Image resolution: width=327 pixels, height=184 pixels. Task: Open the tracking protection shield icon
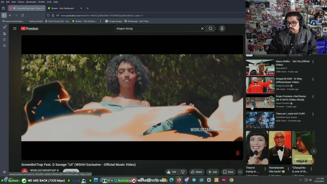(48, 15)
